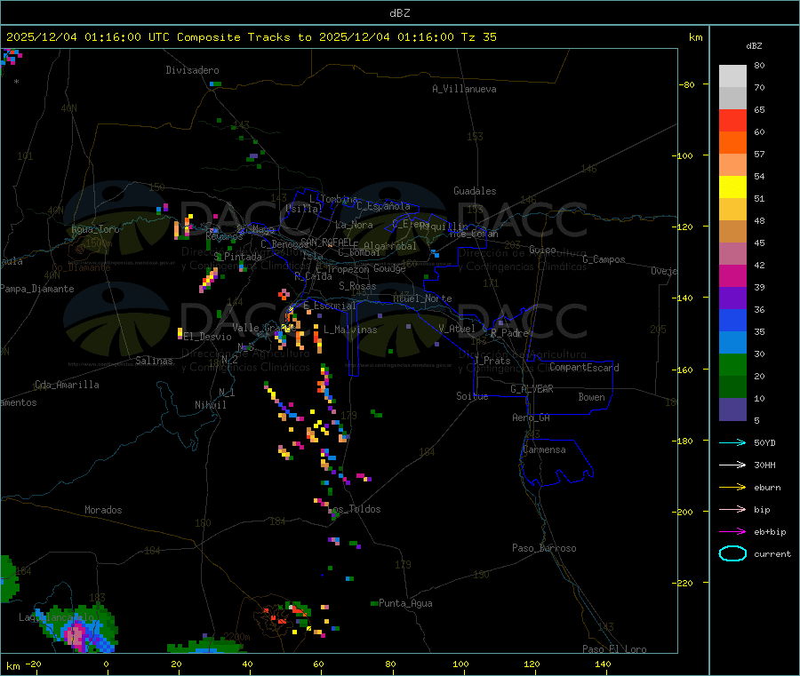800x676 pixels.
Task: Click the SAN_RAFAEL city label
Action: pos(326,242)
